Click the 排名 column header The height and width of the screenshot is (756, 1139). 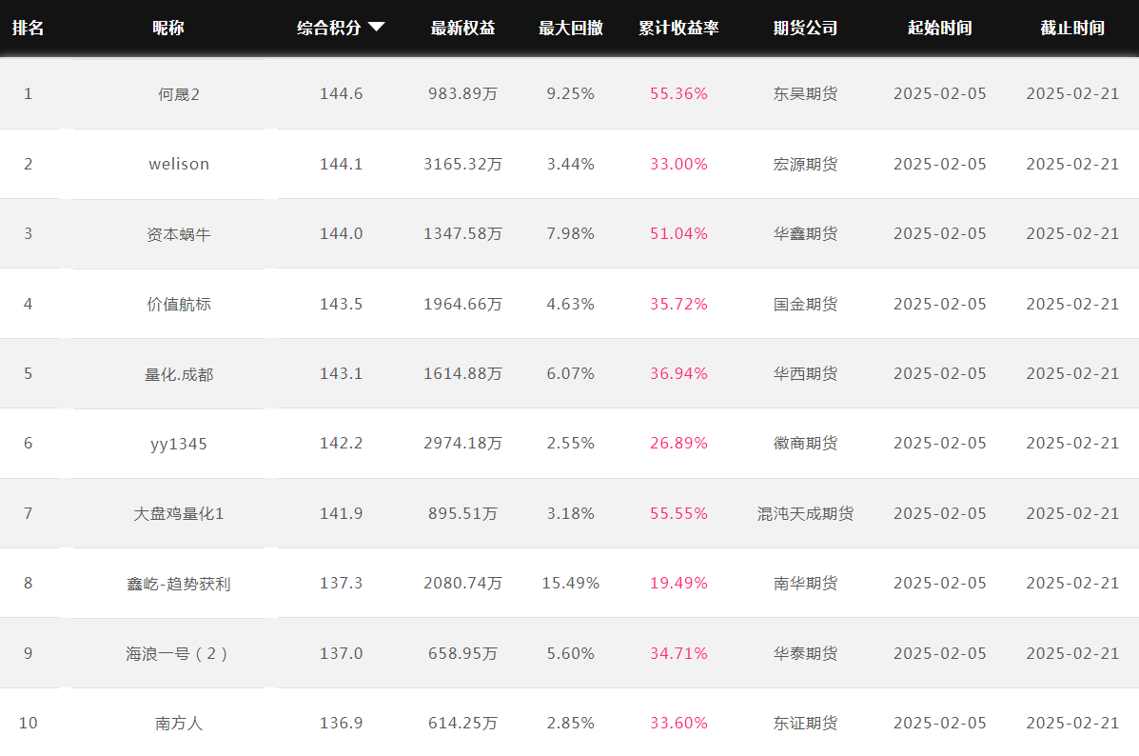[29, 28]
